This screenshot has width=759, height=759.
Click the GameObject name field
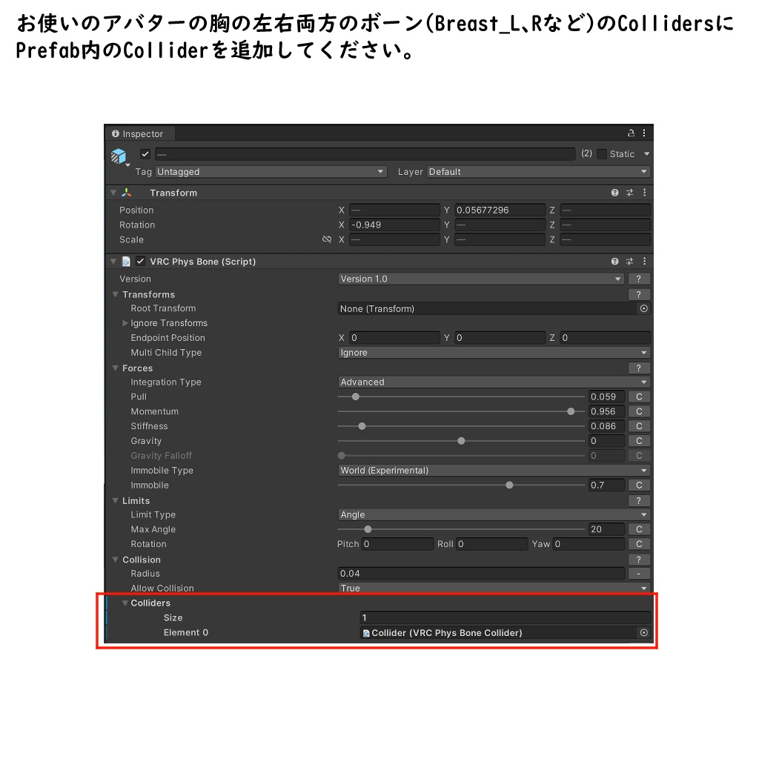[x=365, y=154]
